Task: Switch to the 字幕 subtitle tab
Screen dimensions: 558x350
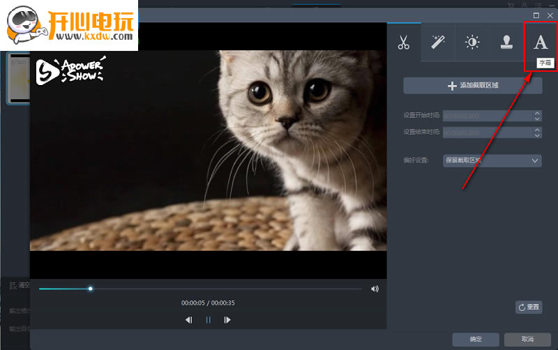Action: 541,43
